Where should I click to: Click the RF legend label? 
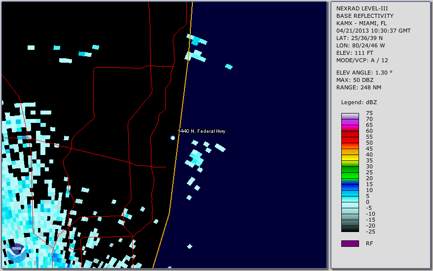tap(369, 243)
